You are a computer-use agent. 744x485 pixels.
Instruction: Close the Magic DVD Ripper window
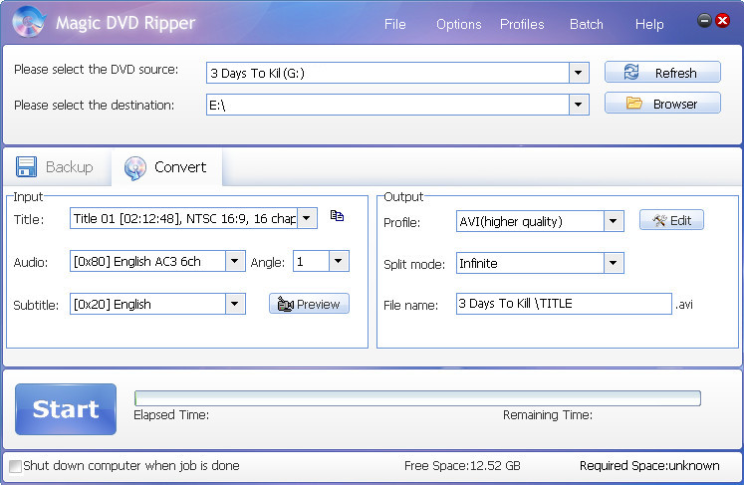point(723,20)
